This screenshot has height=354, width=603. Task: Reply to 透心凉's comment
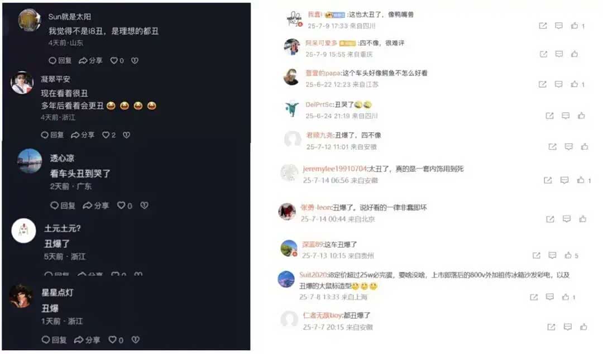click(x=63, y=205)
